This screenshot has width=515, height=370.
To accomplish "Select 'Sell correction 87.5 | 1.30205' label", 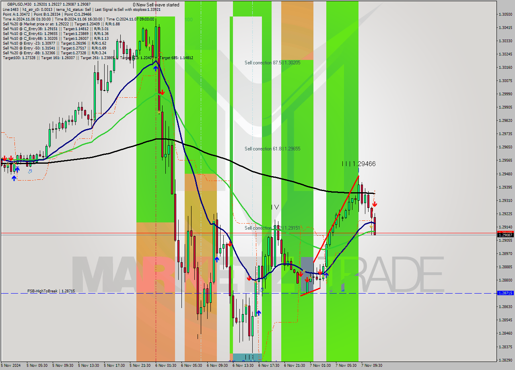I will click(272, 63).
